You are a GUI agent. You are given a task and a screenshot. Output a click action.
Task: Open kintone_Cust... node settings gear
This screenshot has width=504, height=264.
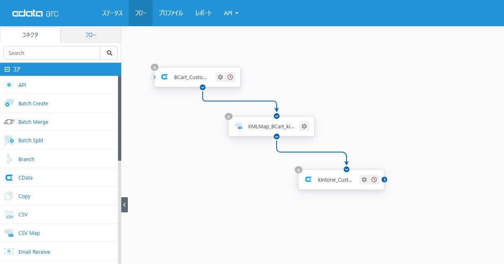(364, 180)
